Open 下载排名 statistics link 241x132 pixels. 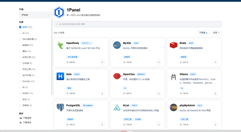tap(27, 123)
